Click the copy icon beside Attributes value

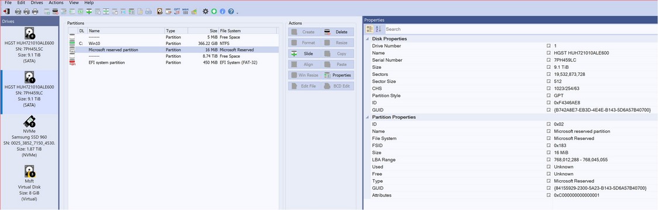coord(548,195)
